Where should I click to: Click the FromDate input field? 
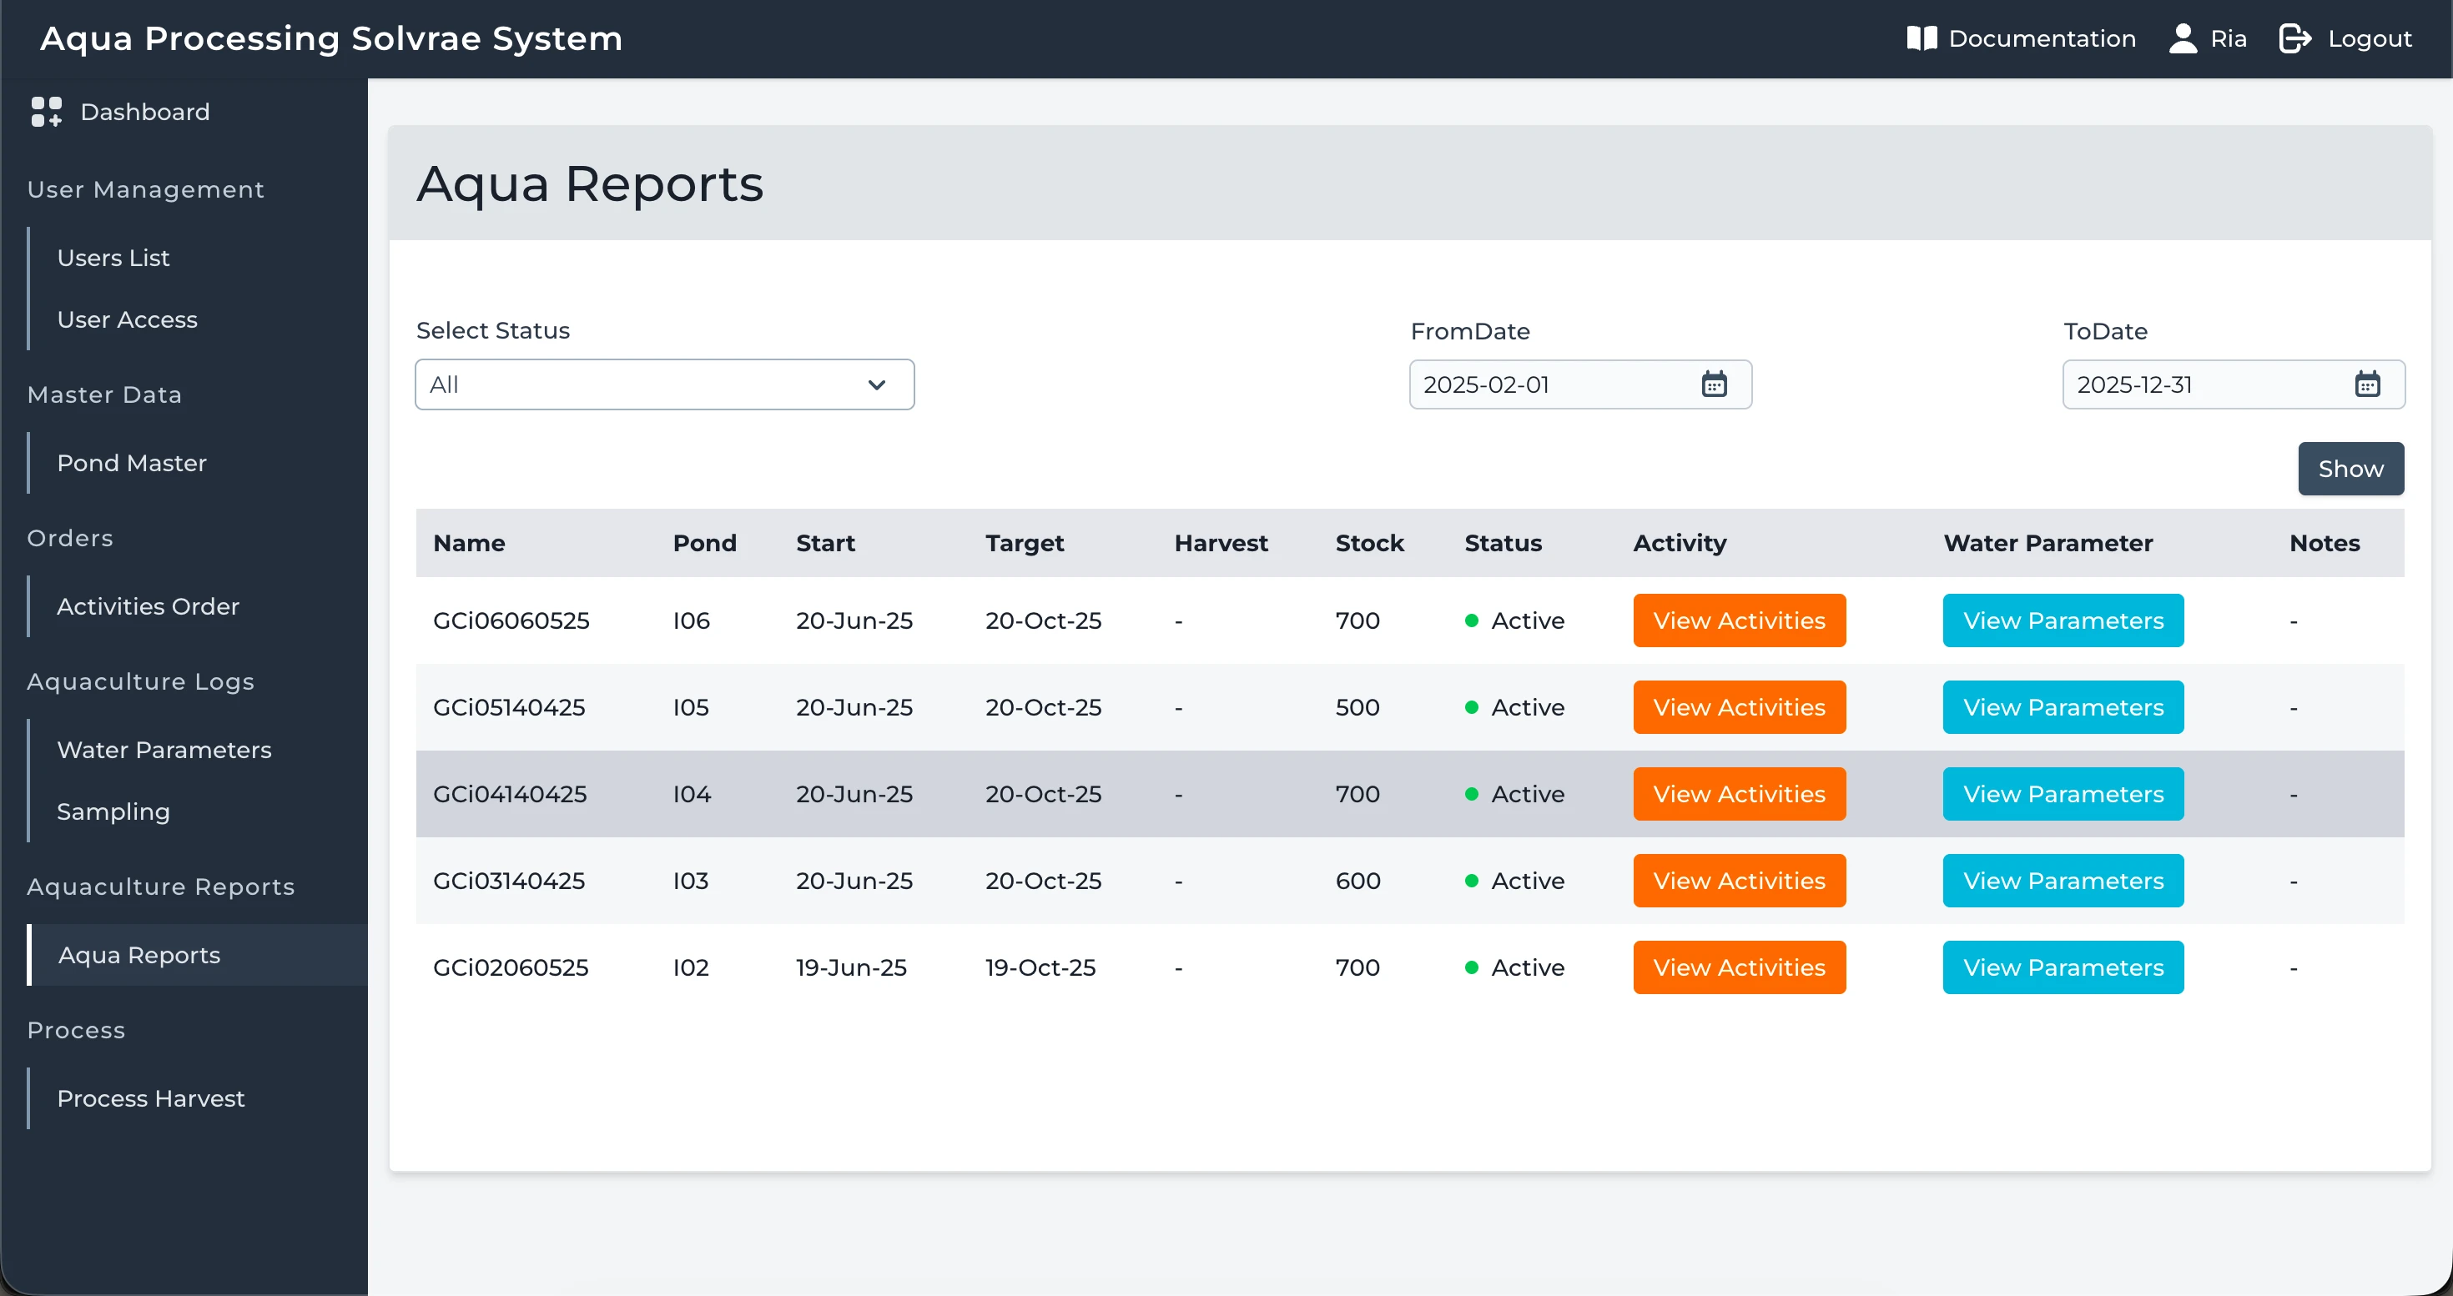pyautogui.click(x=1579, y=384)
